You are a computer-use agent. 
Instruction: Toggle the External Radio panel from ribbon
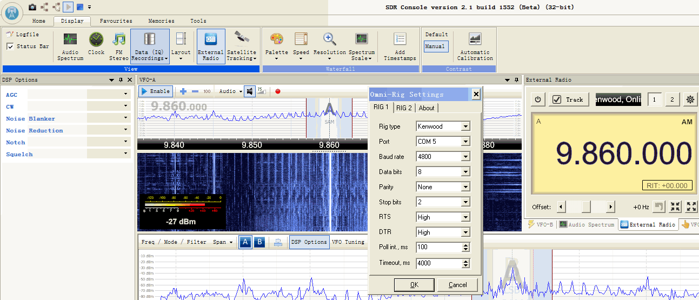[211, 46]
